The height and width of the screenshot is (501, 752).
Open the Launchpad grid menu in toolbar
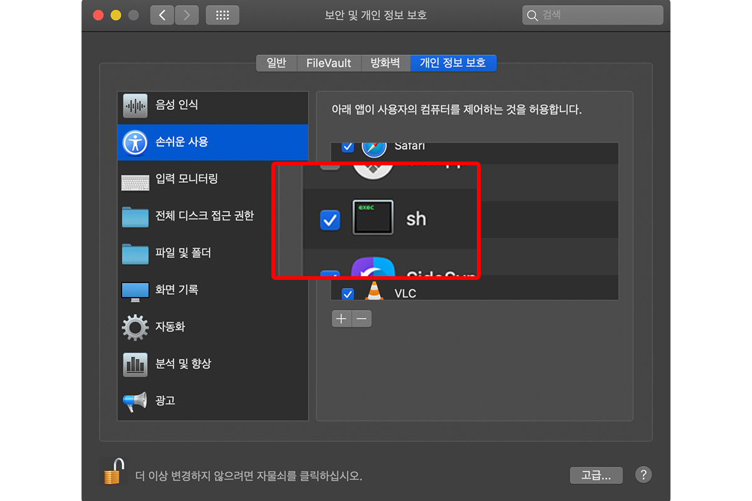222,15
